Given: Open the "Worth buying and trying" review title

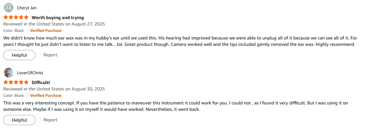Looking at the screenshot, I should coord(58,18).
